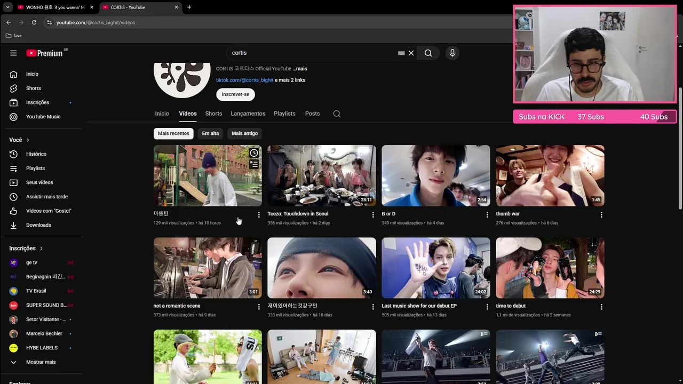Expand channel description with ...mais
The image size is (683, 384).
[300, 69]
